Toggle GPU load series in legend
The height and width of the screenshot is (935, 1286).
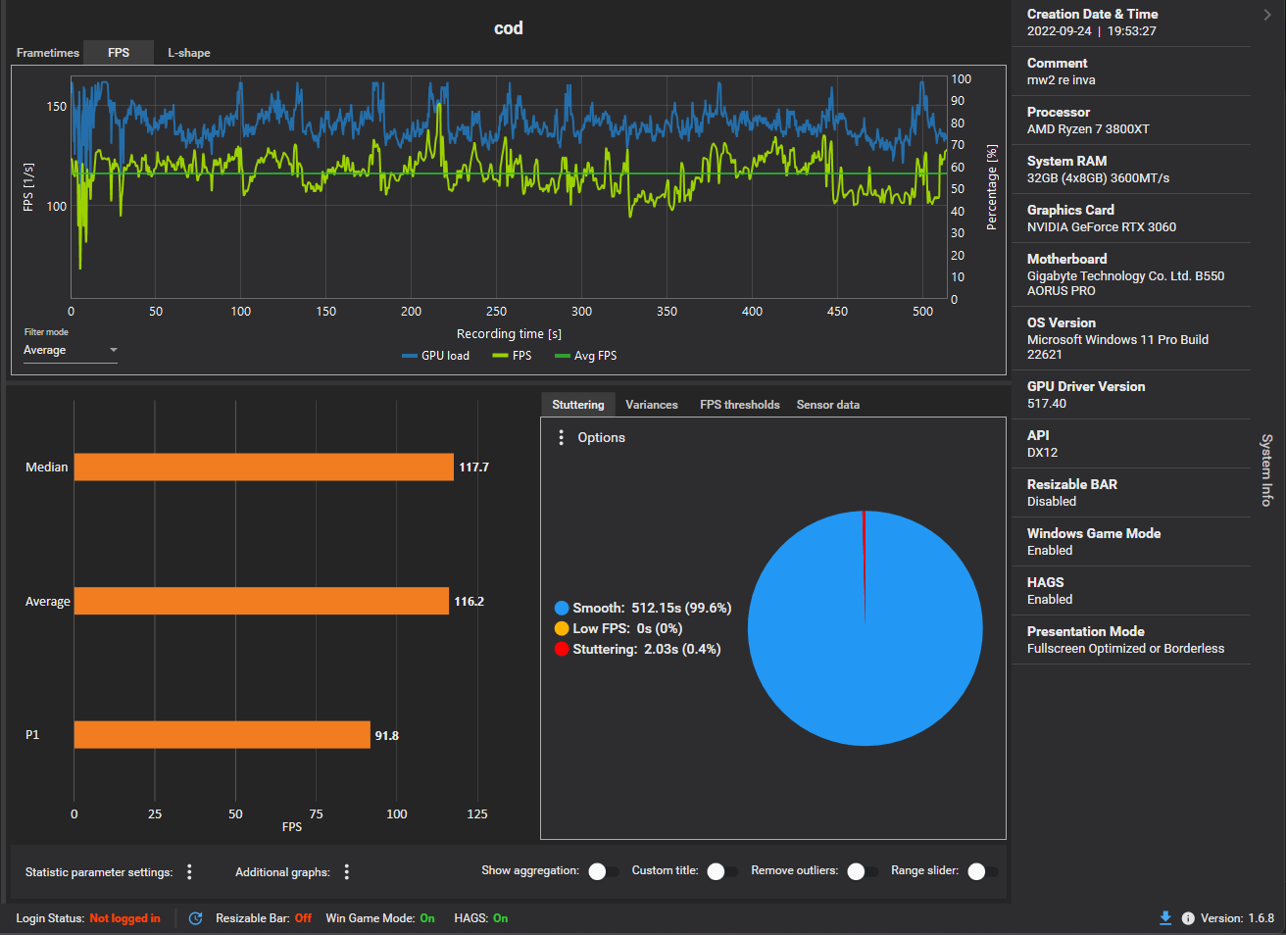[x=436, y=356]
